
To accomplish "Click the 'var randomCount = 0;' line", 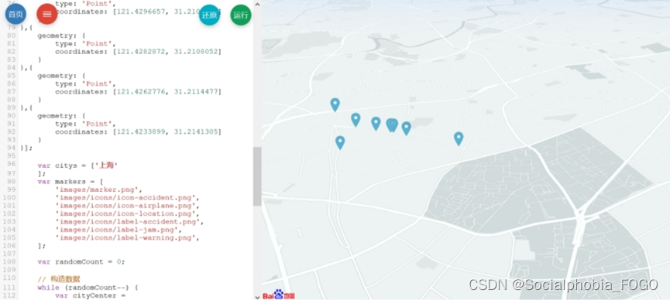I will click(x=81, y=261).
